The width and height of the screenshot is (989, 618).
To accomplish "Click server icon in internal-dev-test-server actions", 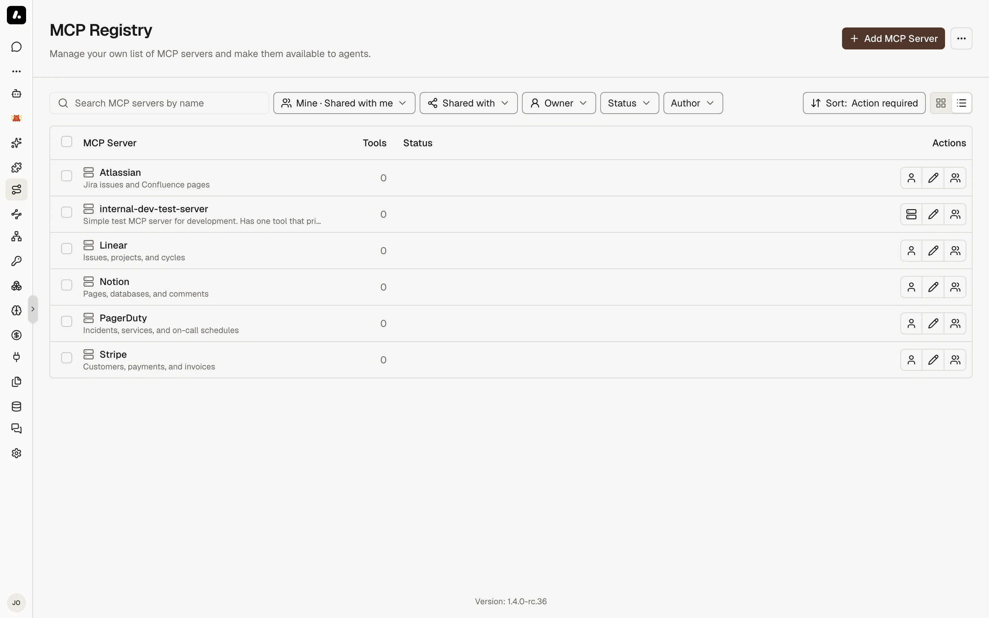I will [x=911, y=214].
